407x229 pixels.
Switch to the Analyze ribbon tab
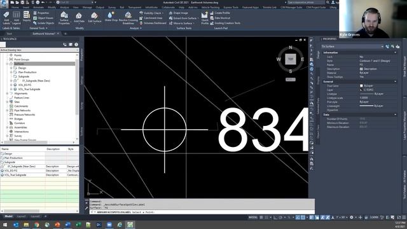[64, 8]
